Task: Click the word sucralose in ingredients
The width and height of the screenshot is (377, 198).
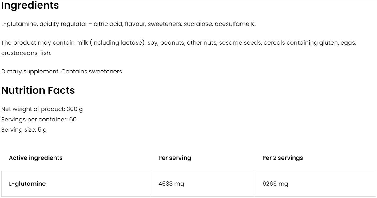Action: [196, 24]
